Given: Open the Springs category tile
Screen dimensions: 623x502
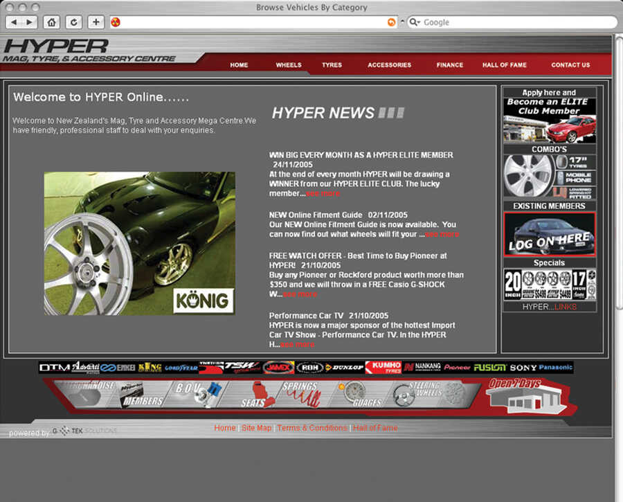Looking at the screenshot, I should [302, 394].
